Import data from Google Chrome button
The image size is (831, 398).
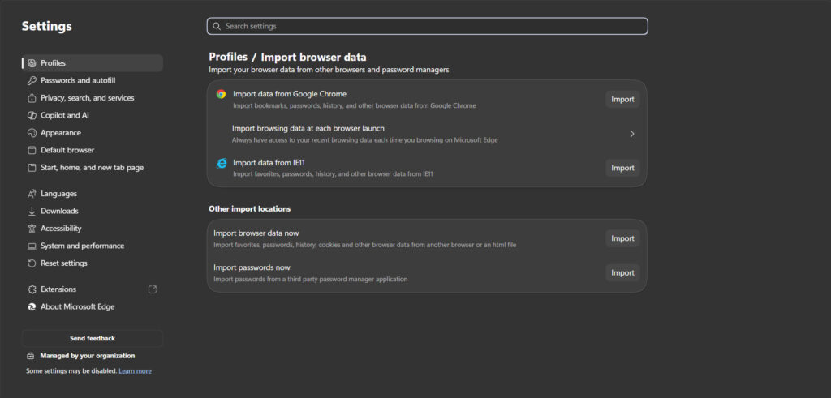[622, 100]
